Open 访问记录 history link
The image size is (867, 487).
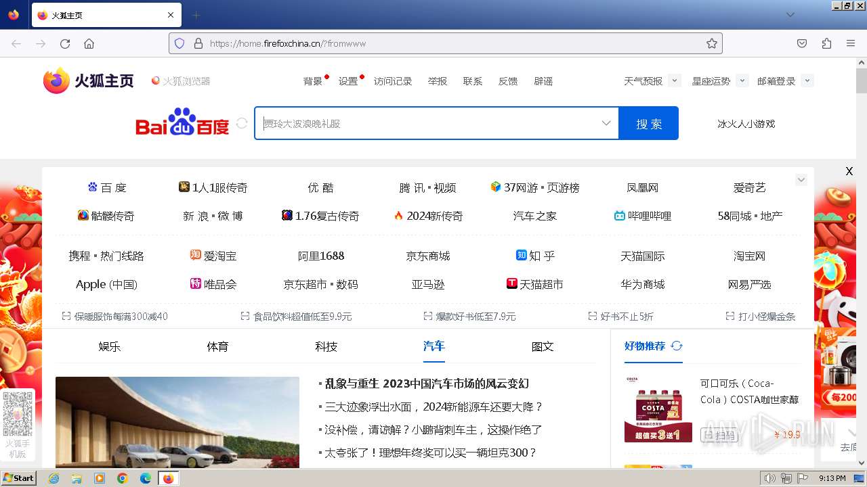pos(393,81)
